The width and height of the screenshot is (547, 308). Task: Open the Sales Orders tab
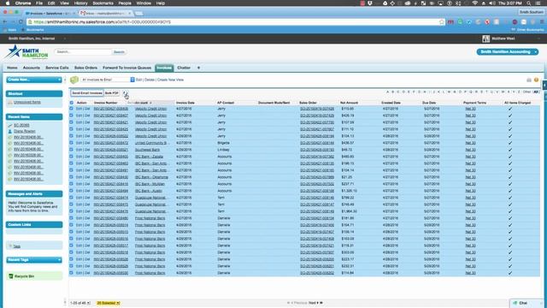point(85,68)
